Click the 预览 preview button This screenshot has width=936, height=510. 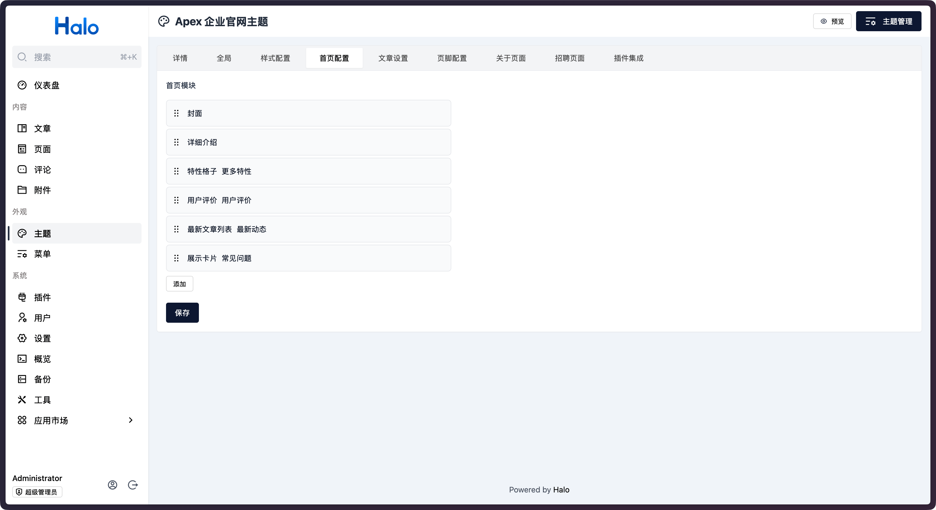click(832, 21)
